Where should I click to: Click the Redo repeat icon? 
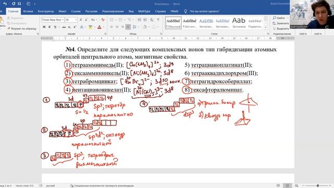coord(14,4)
